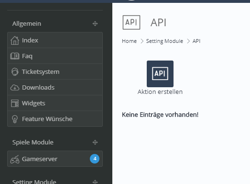Click the outlined API icon in the page header
The image size is (250, 184).
[131, 22]
